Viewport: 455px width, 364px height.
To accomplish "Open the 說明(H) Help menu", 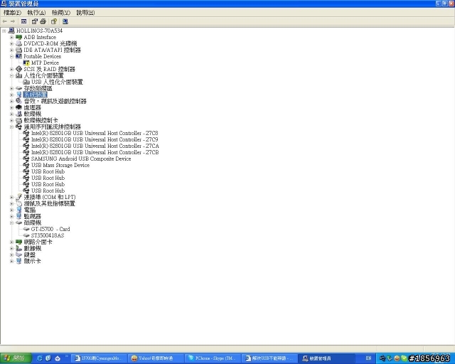I will [x=85, y=13].
